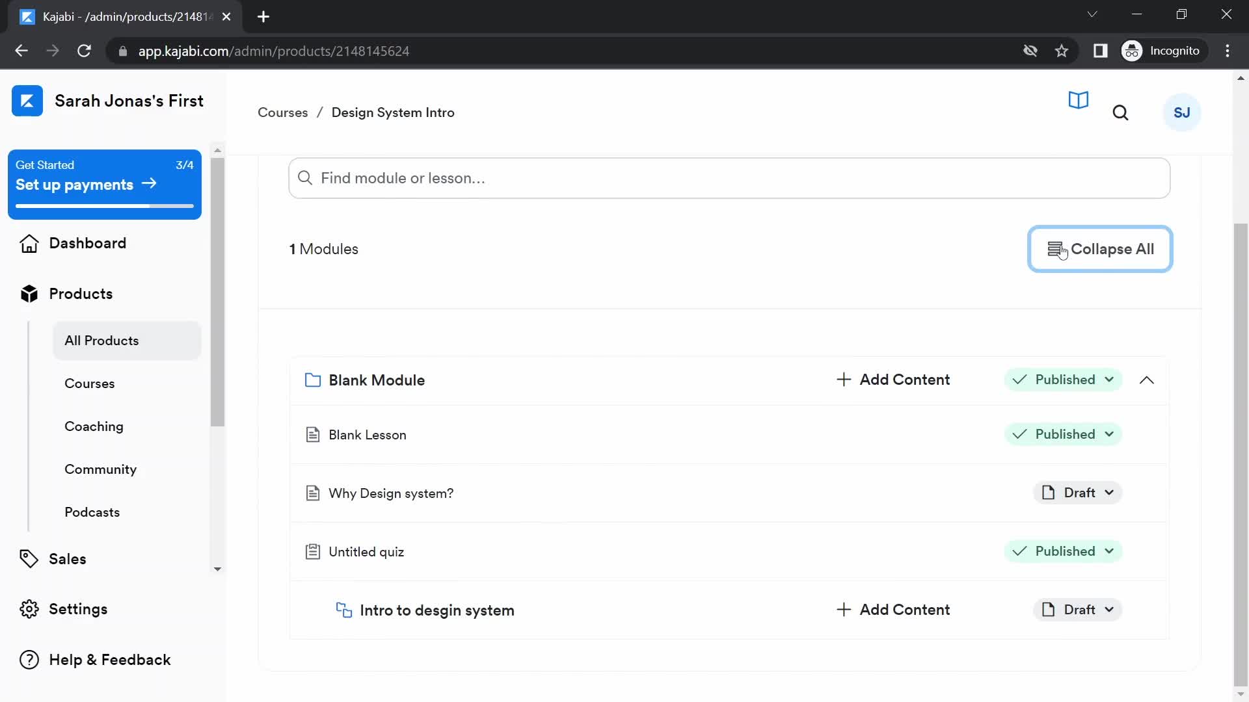Click Intro to desgin system title
1249x702 pixels.
click(x=436, y=610)
